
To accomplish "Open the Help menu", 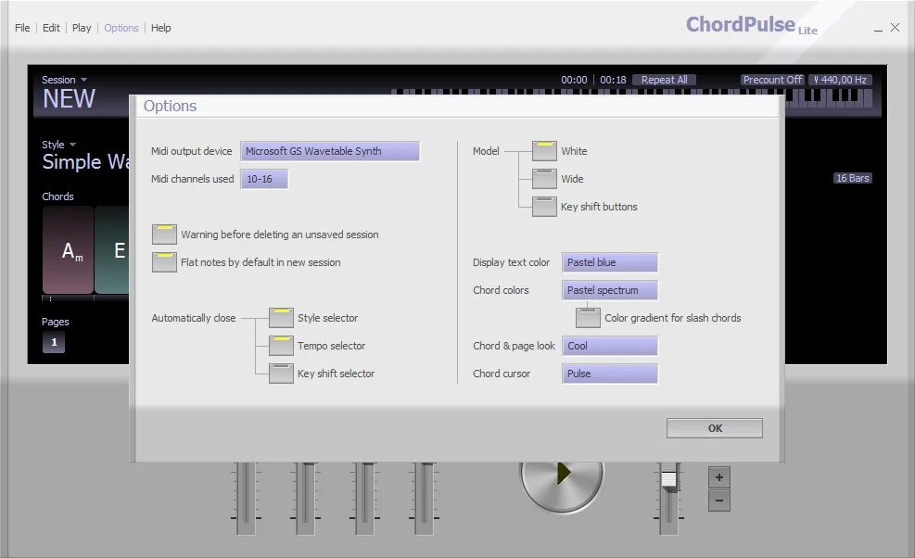I will coord(161,28).
